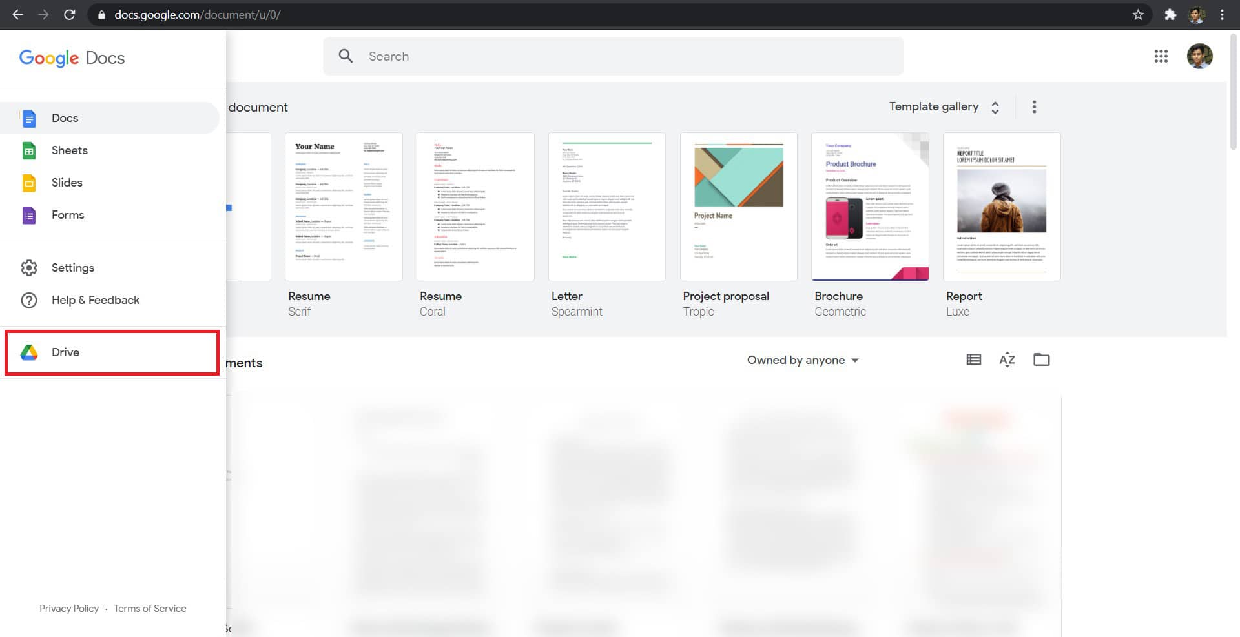Reload the page with the refresh icon
The image size is (1240, 637).
(70, 14)
